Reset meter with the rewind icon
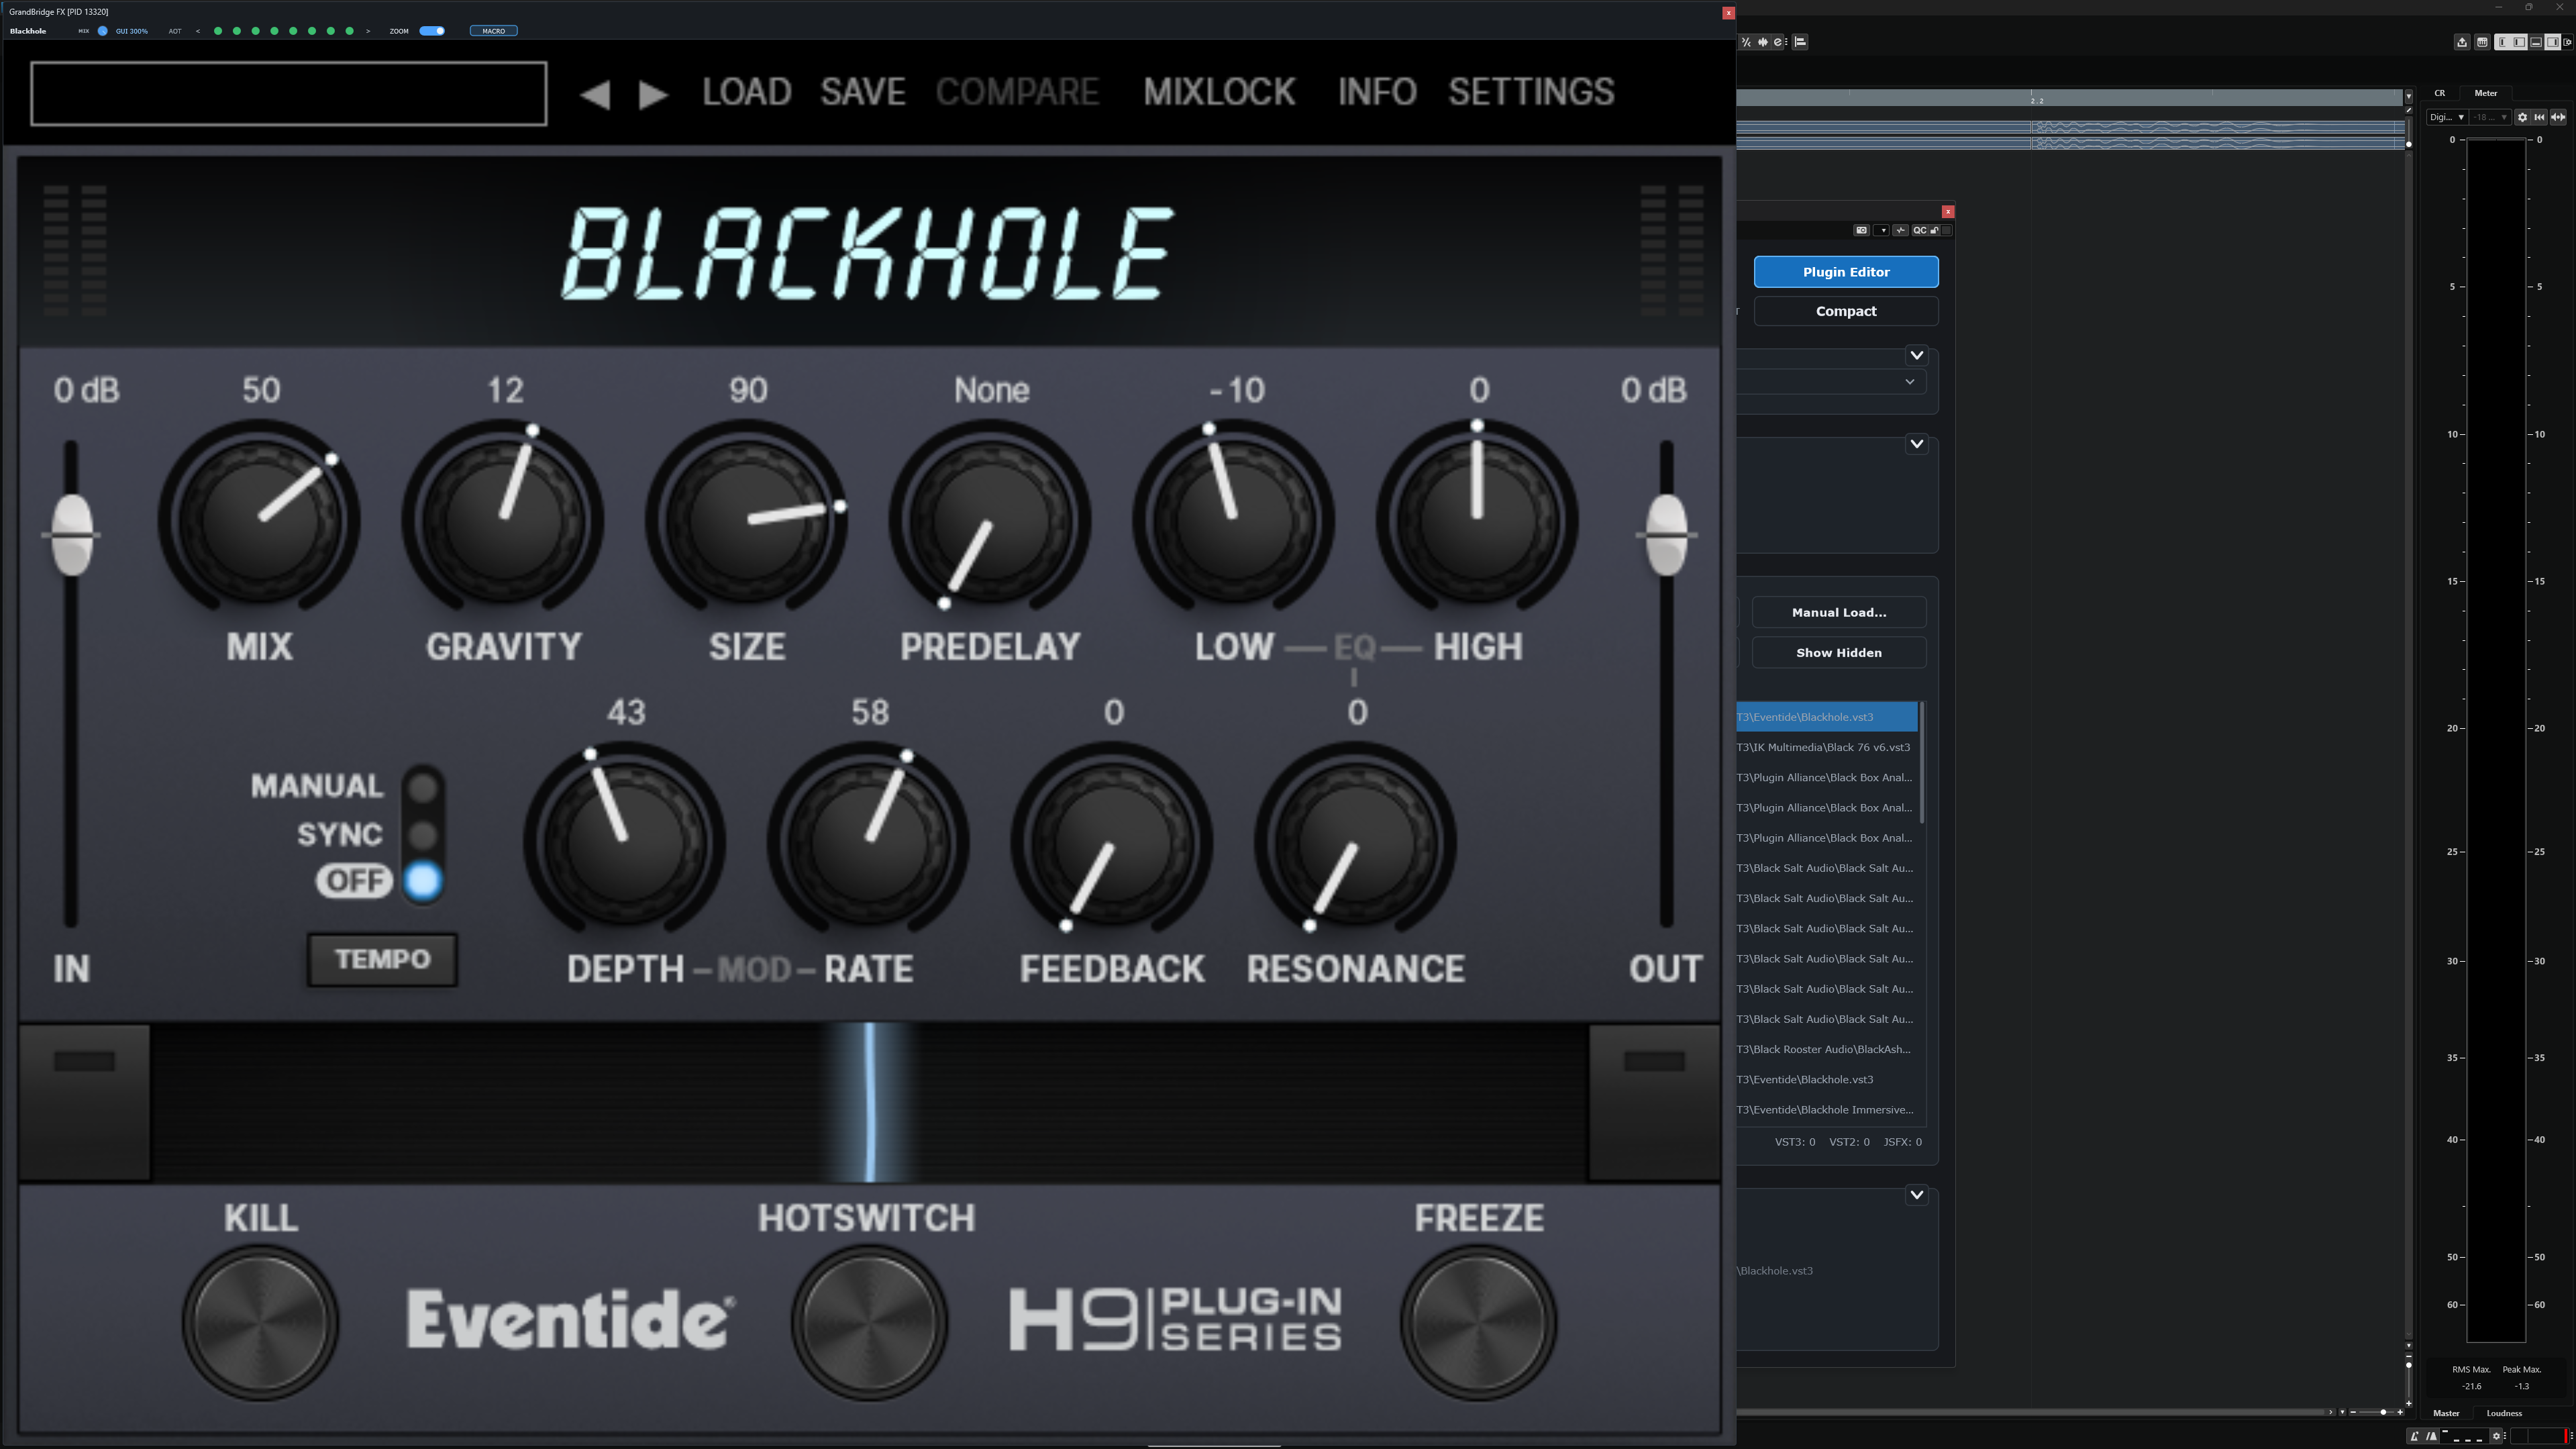 pyautogui.click(x=2539, y=117)
